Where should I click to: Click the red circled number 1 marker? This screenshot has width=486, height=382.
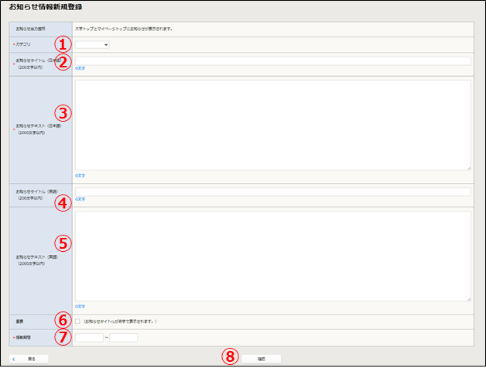tap(64, 44)
